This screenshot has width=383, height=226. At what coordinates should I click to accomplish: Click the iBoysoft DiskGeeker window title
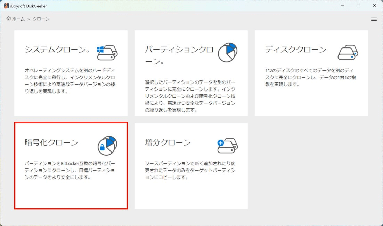[x=28, y=6]
